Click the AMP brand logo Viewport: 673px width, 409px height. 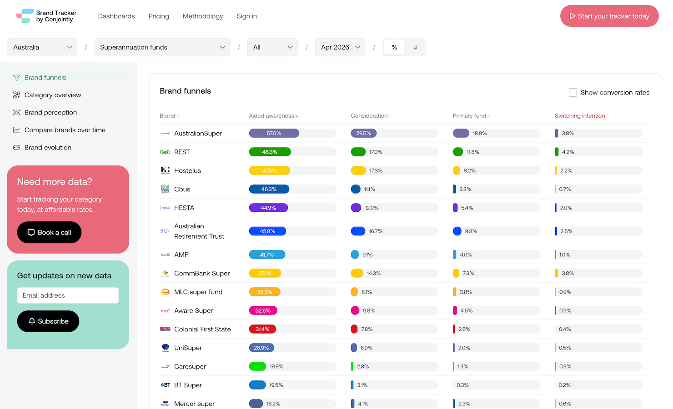pyautogui.click(x=165, y=254)
